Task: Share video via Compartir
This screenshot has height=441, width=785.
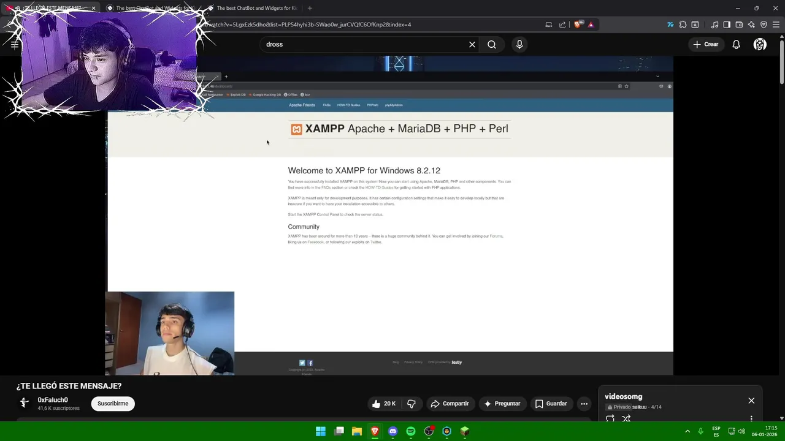Action: [x=450, y=404]
